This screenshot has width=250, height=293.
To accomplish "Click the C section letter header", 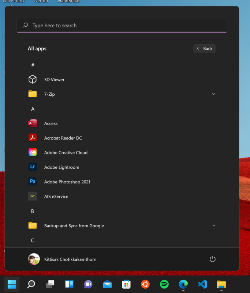I will [33, 240].
